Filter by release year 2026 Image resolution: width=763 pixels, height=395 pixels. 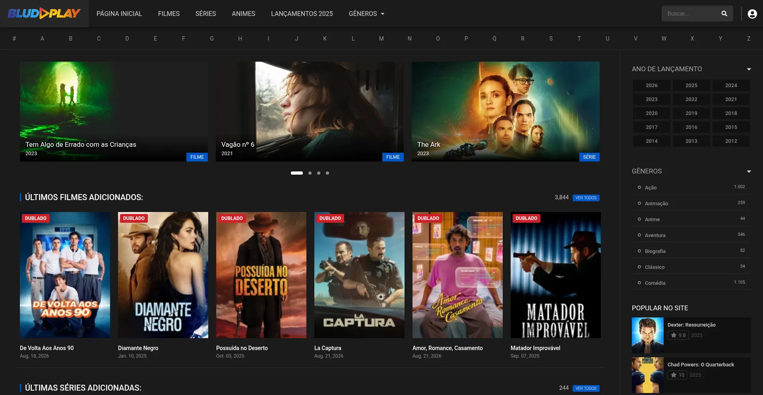pos(652,86)
